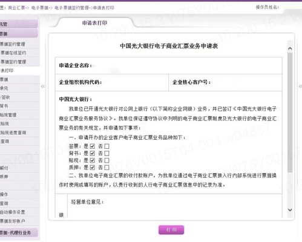Select 表打印 sidebar item

coord(20,71)
